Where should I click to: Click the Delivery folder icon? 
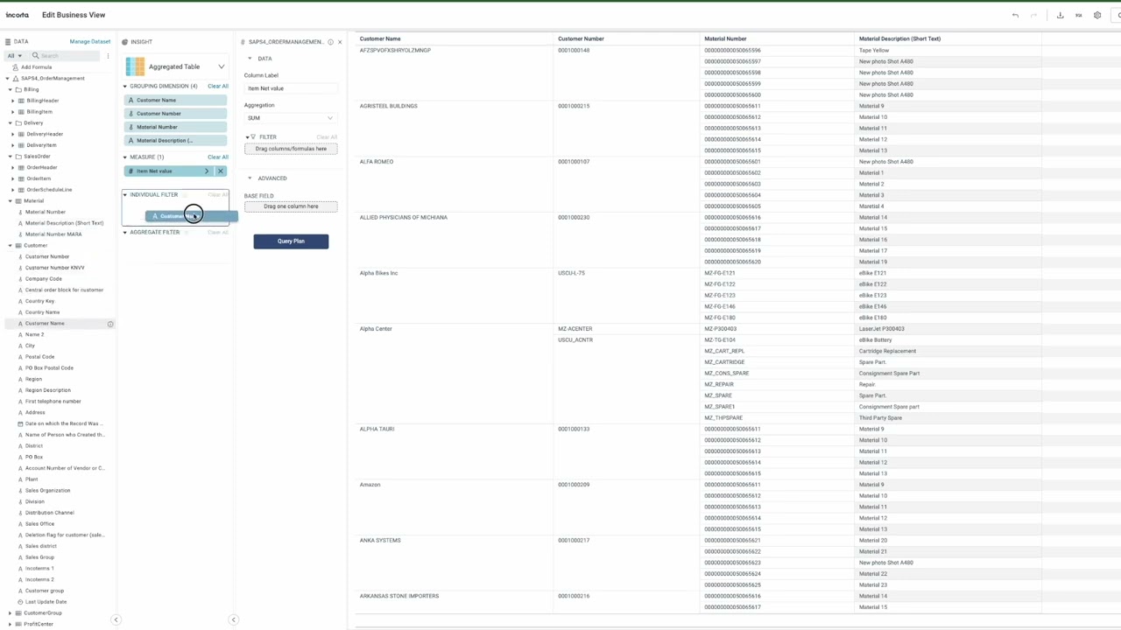18,123
